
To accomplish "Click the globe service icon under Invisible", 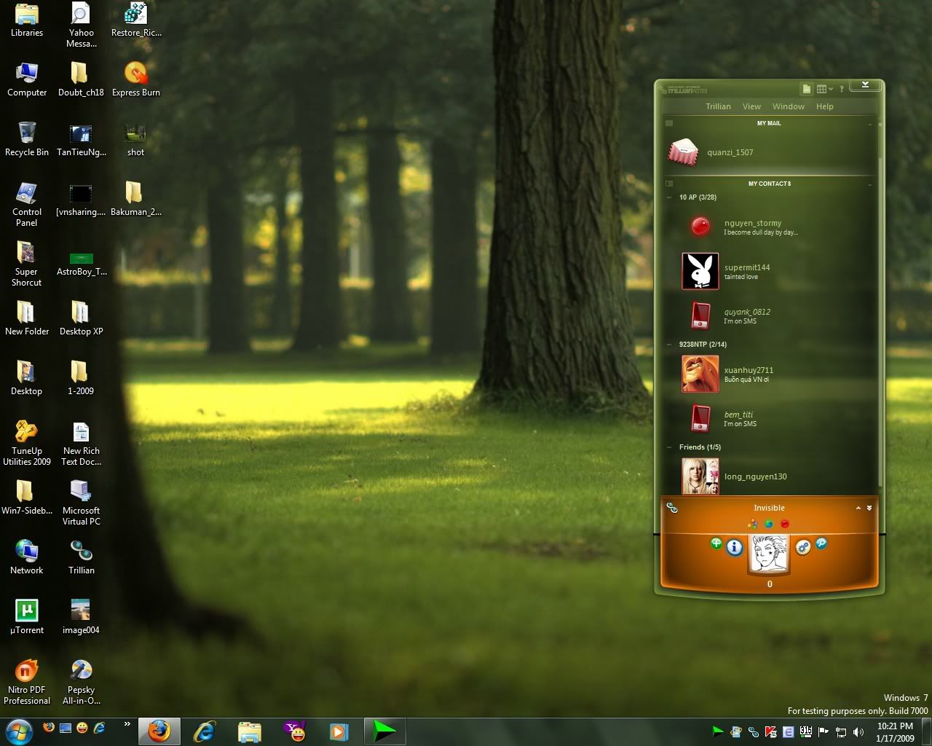I will [769, 524].
